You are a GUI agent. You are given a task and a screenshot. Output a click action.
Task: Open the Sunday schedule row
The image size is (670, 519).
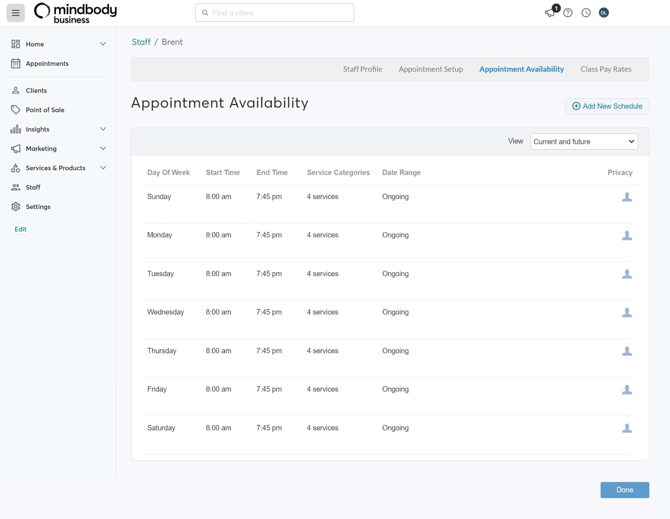(388, 204)
